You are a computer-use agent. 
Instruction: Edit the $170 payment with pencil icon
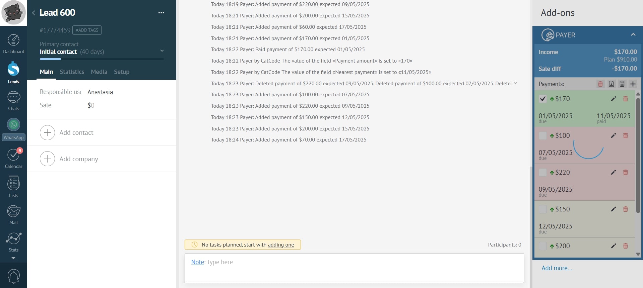point(613,99)
